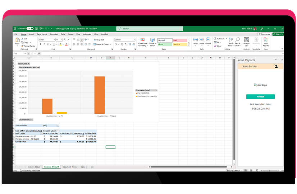Click the formula bar input
Image resolution: width=297 pixels, height=194 pixels.
pos(161,53)
